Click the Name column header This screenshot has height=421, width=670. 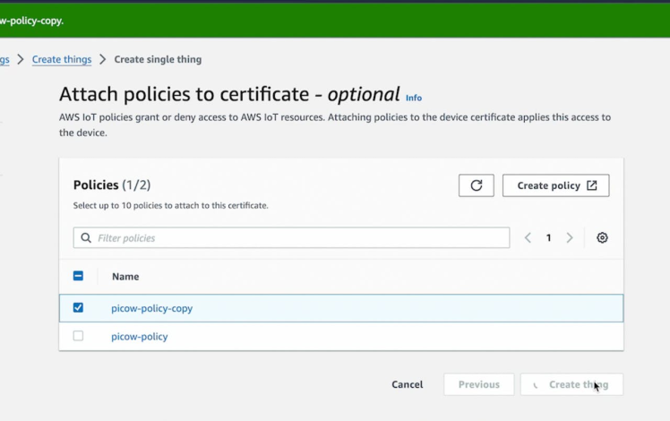(x=125, y=277)
